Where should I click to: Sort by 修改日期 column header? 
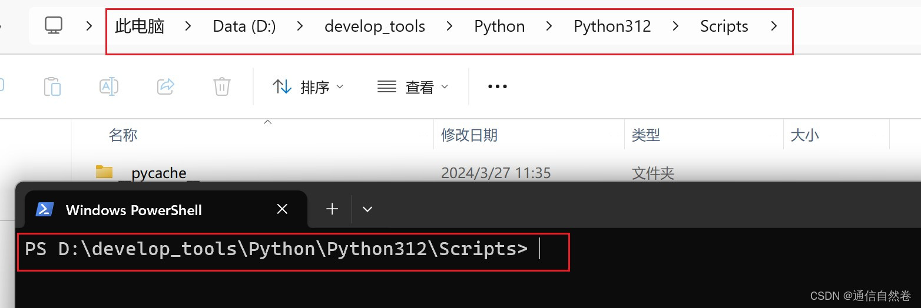pos(469,135)
